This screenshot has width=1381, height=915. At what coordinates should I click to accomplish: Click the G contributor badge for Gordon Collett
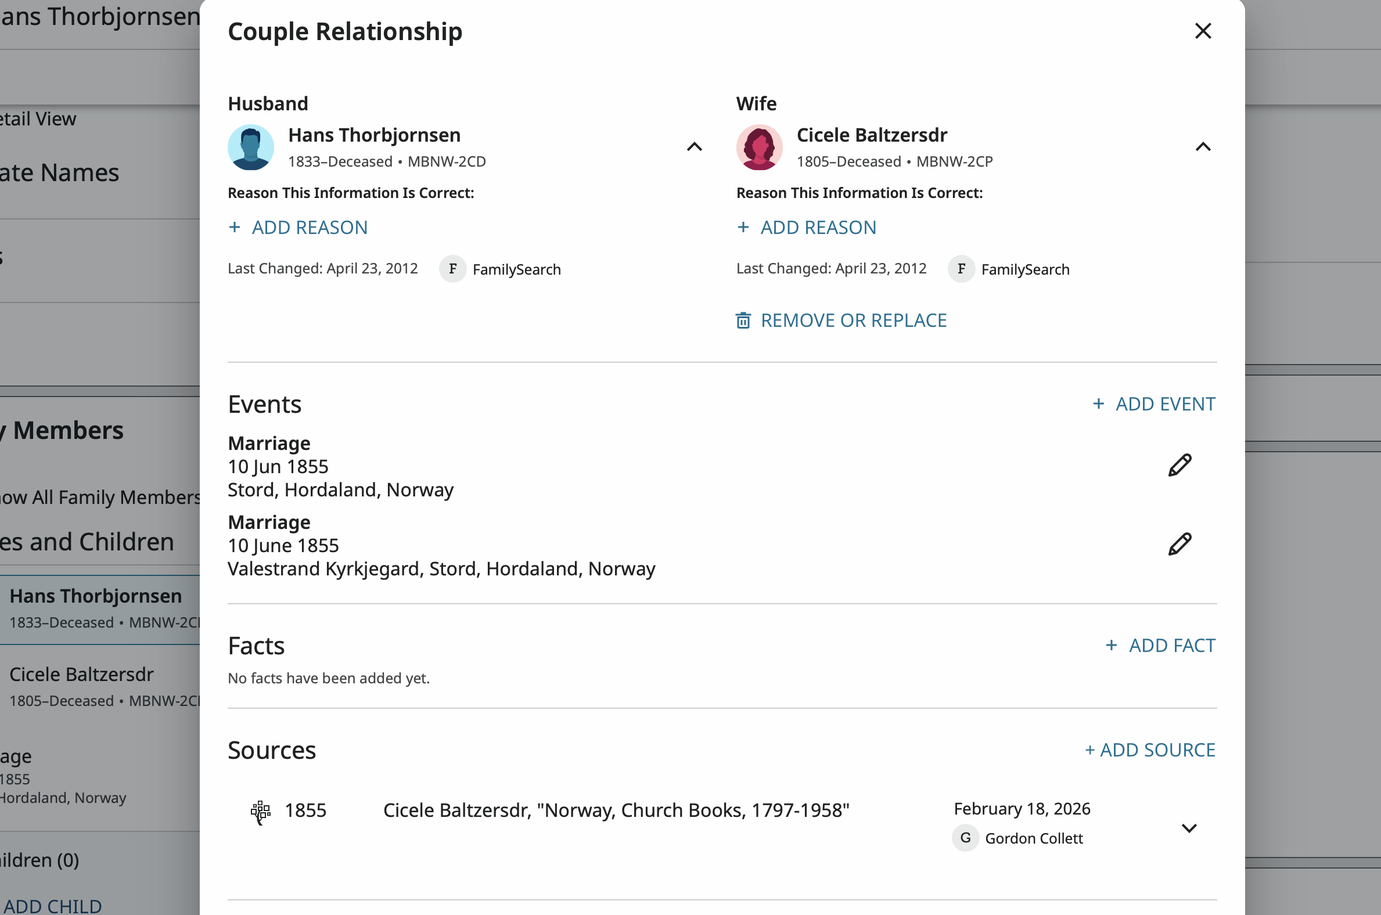(x=965, y=838)
